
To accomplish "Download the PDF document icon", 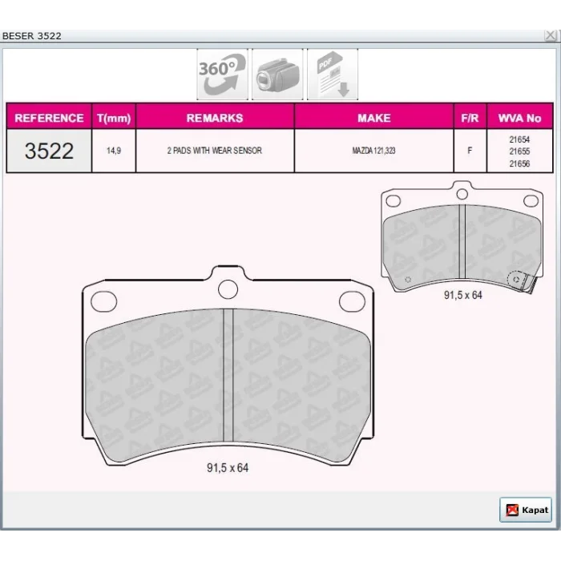I will (x=333, y=74).
